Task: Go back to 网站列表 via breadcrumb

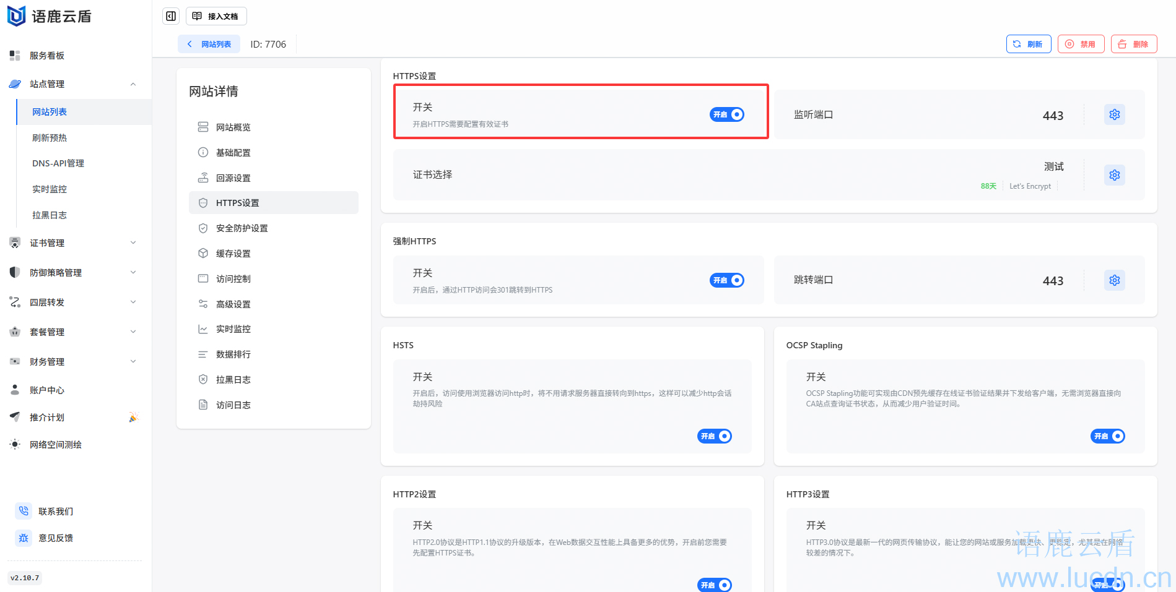Action: [x=209, y=44]
